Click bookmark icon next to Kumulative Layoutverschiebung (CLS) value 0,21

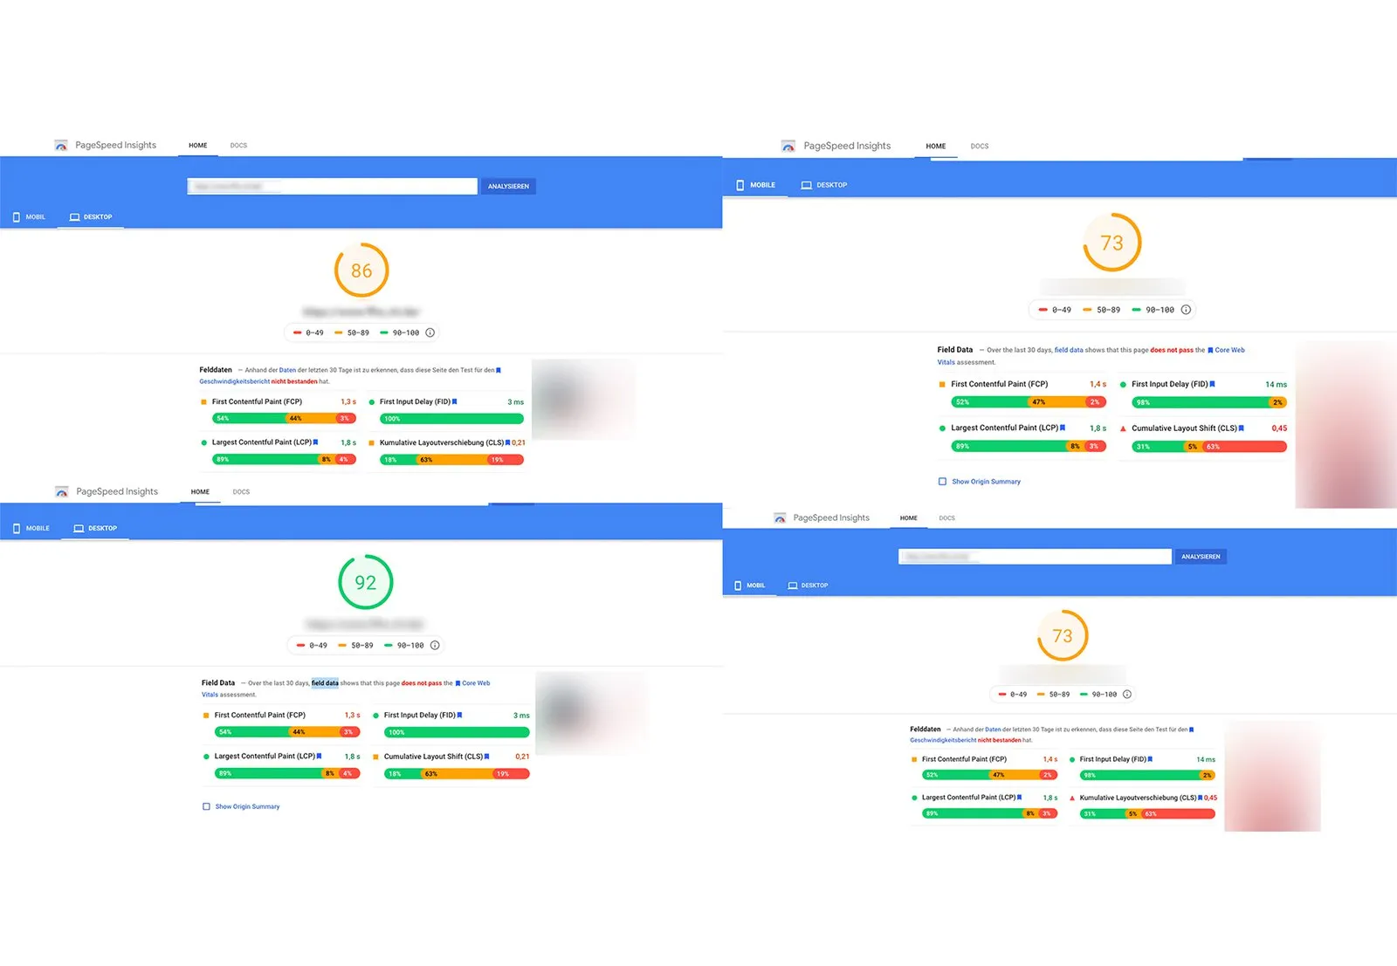pos(507,442)
